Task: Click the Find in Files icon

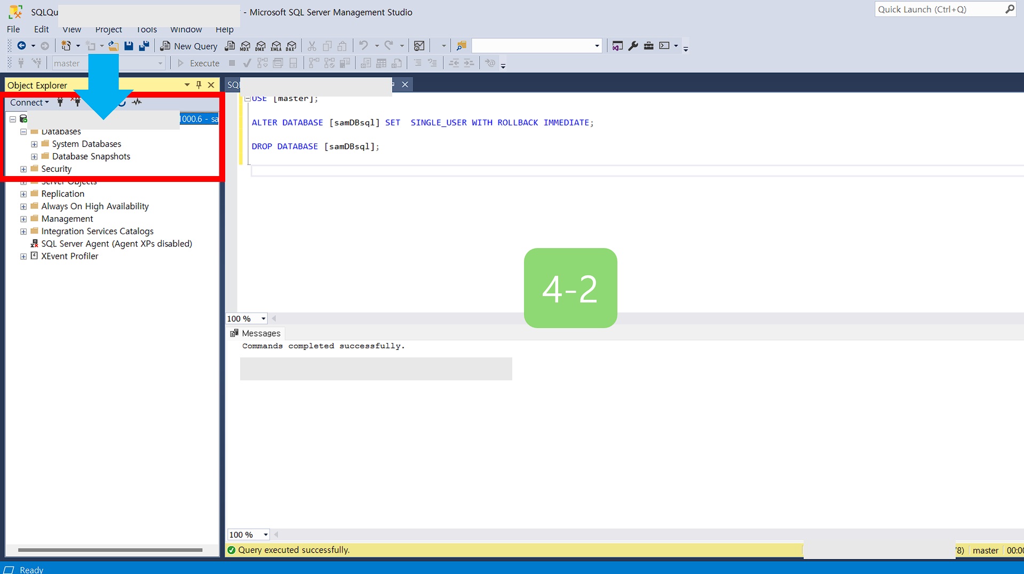Action: tap(462, 46)
